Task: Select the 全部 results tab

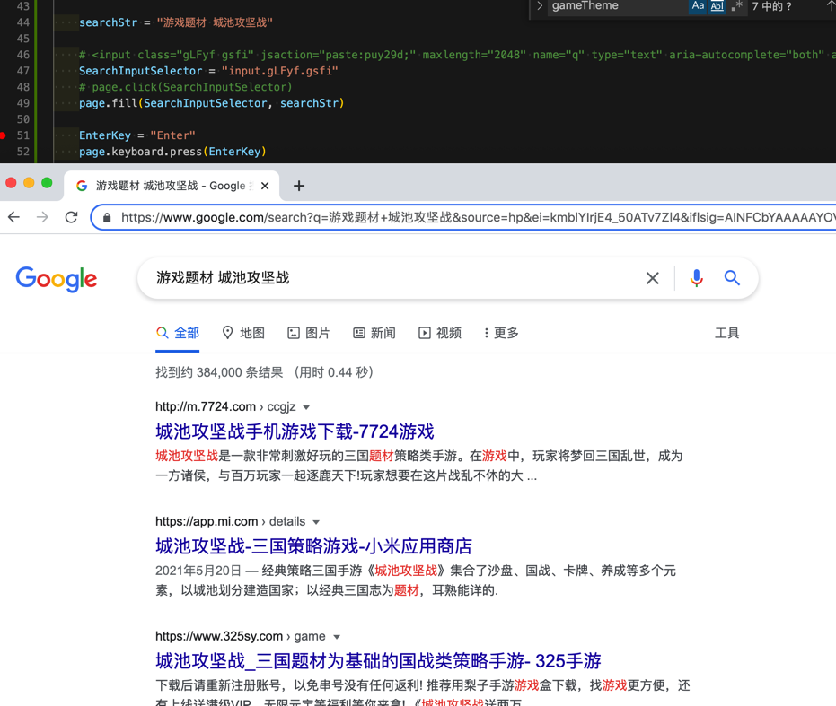Action: click(178, 333)
